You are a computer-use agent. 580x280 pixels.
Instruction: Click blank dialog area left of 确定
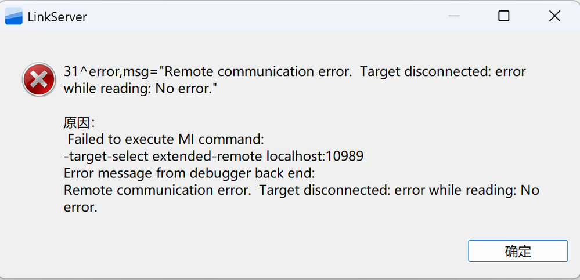[x=290, y=251]
